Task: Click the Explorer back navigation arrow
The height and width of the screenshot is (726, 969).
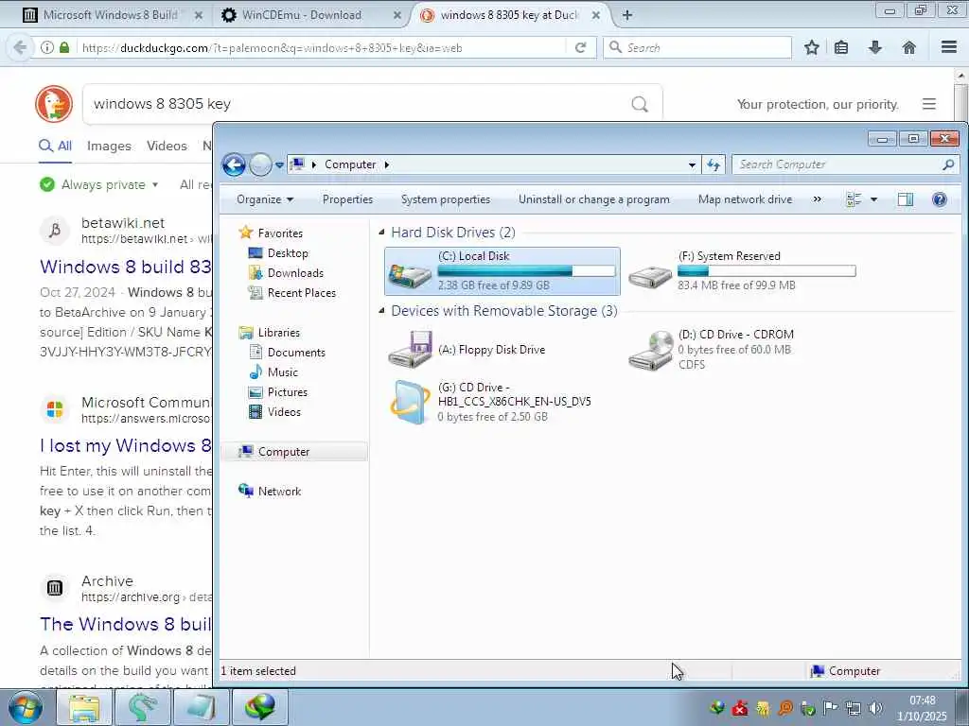Action: tap(234, 164)
